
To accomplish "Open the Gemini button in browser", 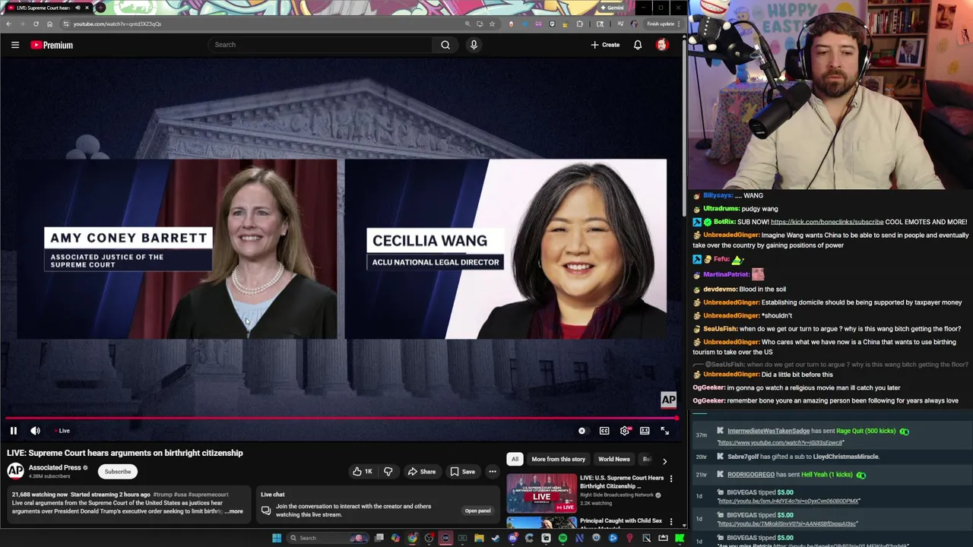I will pyautogui.click(x=611, y=8).
